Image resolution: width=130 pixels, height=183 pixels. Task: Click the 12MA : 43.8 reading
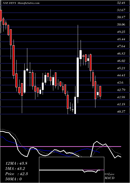[x=16, y=163]
